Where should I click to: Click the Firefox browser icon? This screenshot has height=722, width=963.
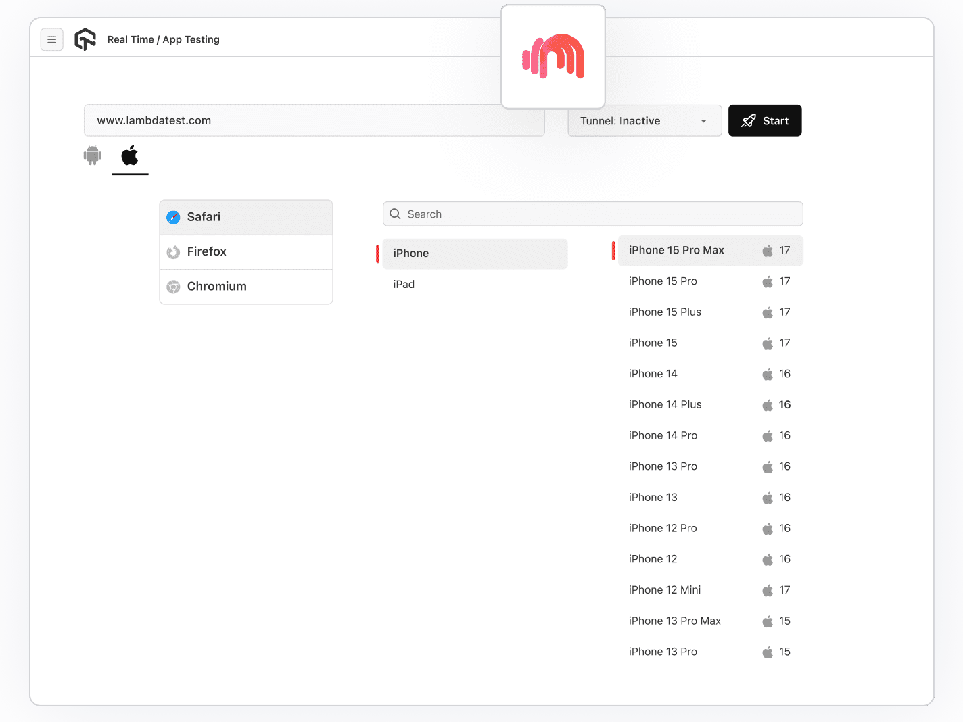[x=173, y=251]
